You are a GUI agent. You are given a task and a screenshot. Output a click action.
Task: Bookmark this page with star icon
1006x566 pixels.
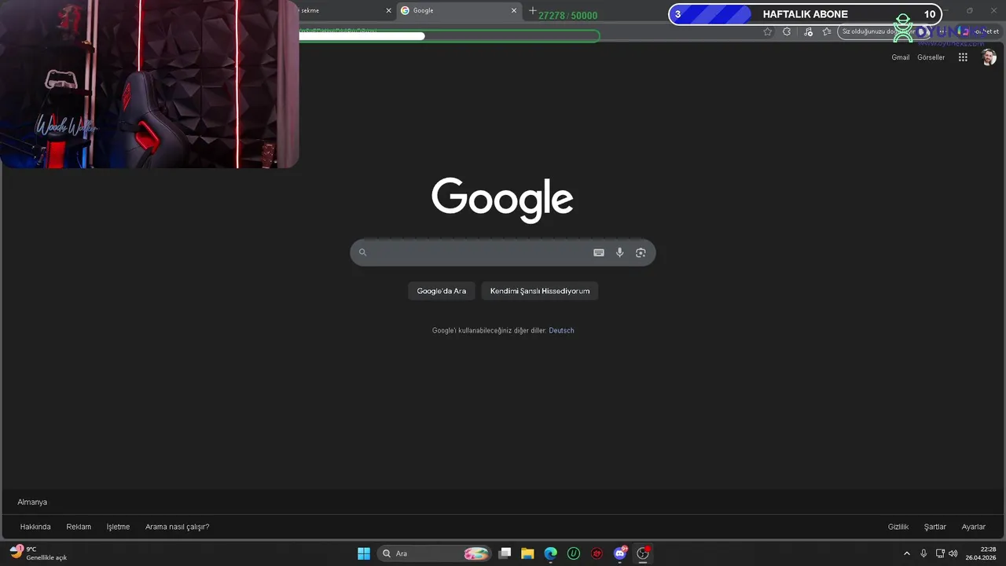(x=768, y=31)
